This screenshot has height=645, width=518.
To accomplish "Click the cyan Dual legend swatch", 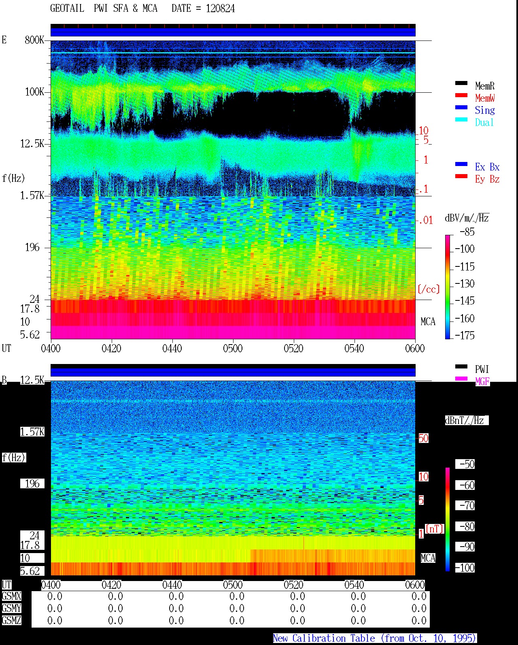I will click(x=461, y=120).
